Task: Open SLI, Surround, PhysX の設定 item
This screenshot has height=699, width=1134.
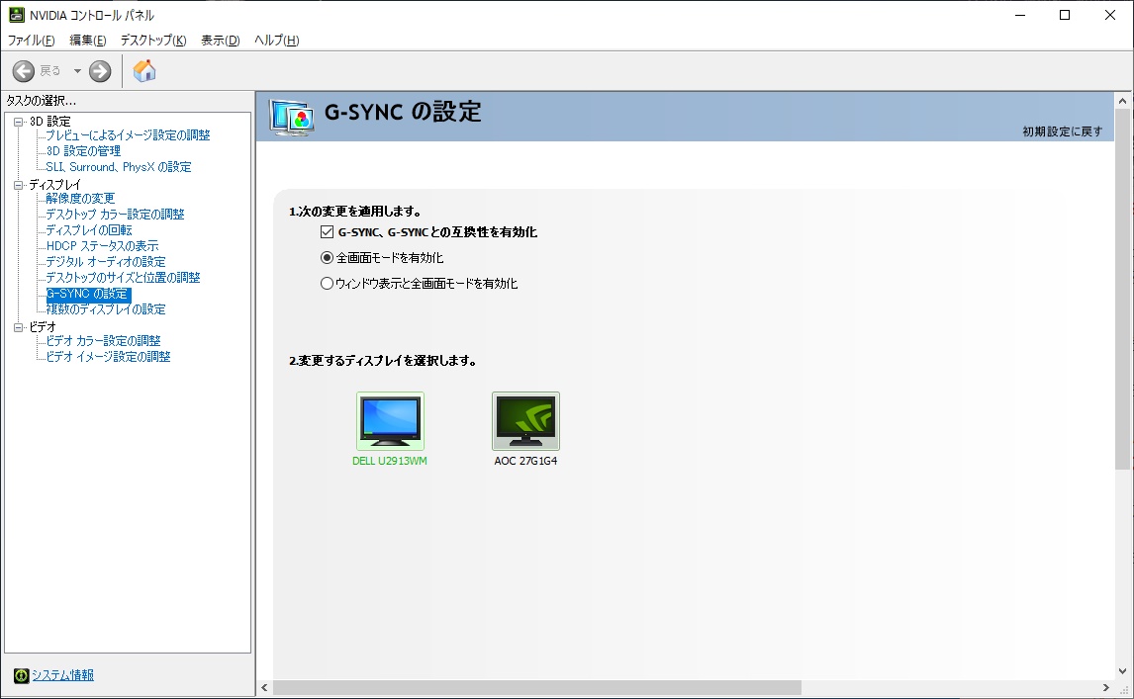Action: (119, 167)
